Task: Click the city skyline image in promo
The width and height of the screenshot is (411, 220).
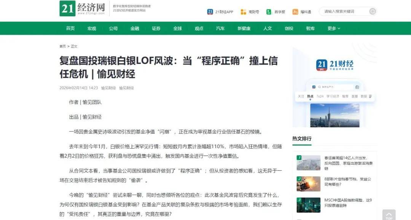Action: tap(335, 116)
